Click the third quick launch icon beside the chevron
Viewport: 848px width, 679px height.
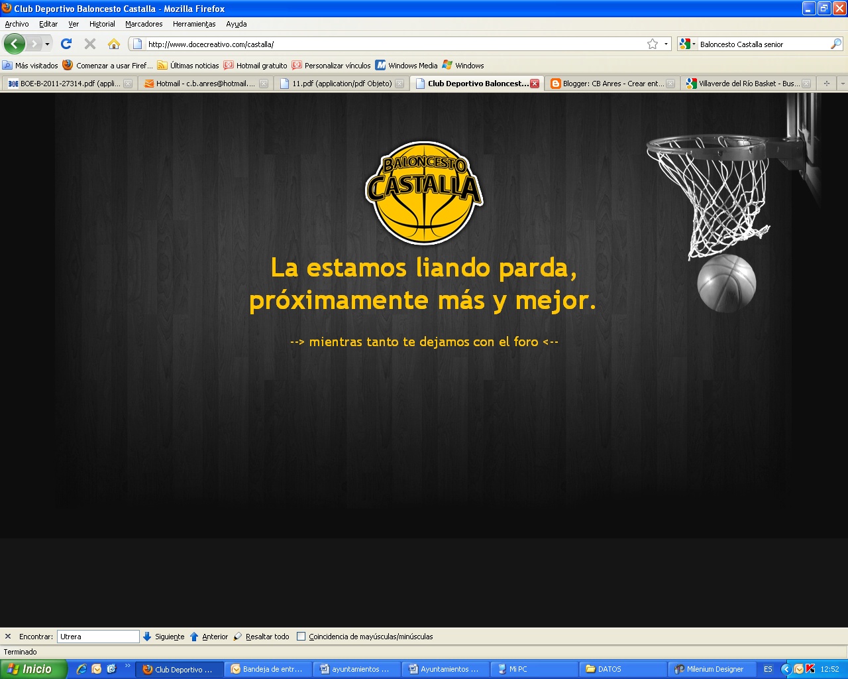click(111, 669)
